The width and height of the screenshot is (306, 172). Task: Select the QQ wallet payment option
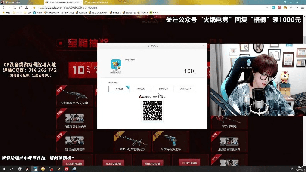click(x=119, y=89)
